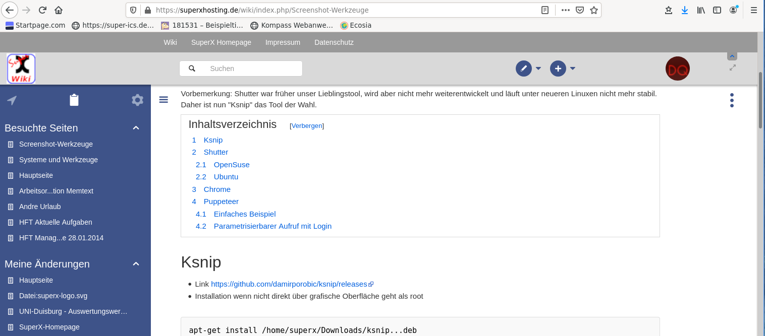Open Impressum in top menu
Screen dimensions: 765x336
pos(283,42)
